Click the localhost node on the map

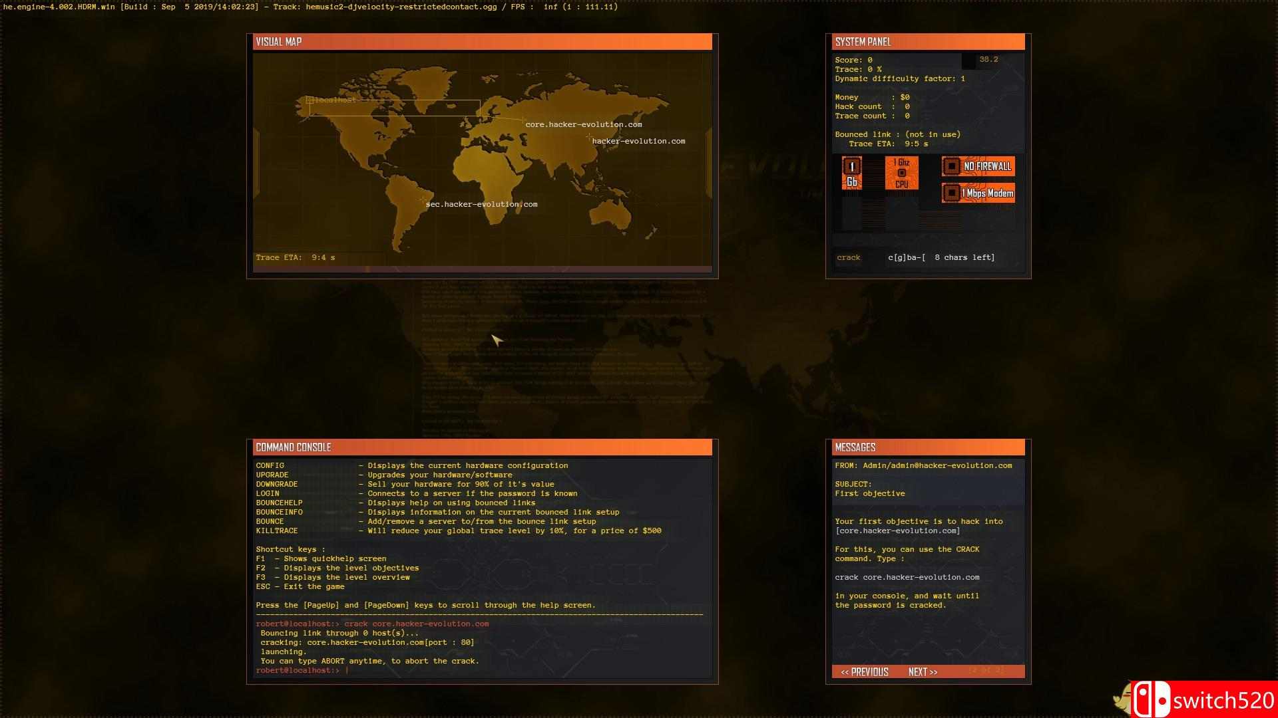[x=331, y=100]
